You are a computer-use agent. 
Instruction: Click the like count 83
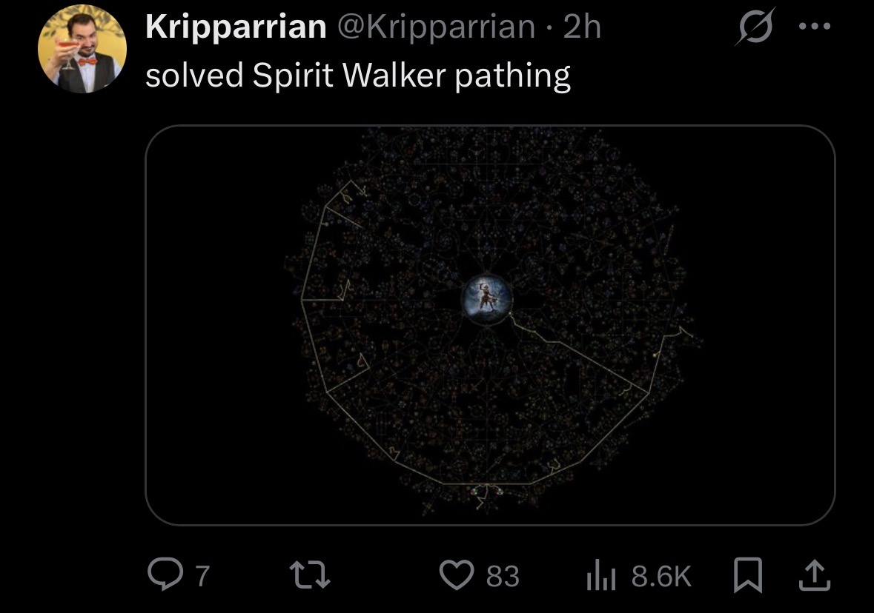tap(502, 576)
